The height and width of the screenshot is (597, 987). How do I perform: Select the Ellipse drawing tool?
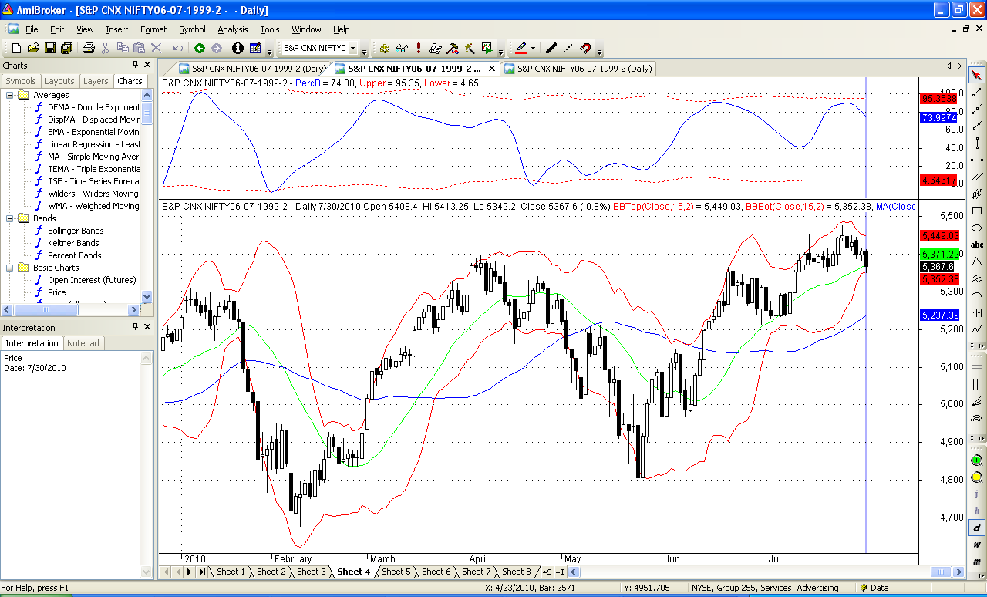(x=977, y=228)
